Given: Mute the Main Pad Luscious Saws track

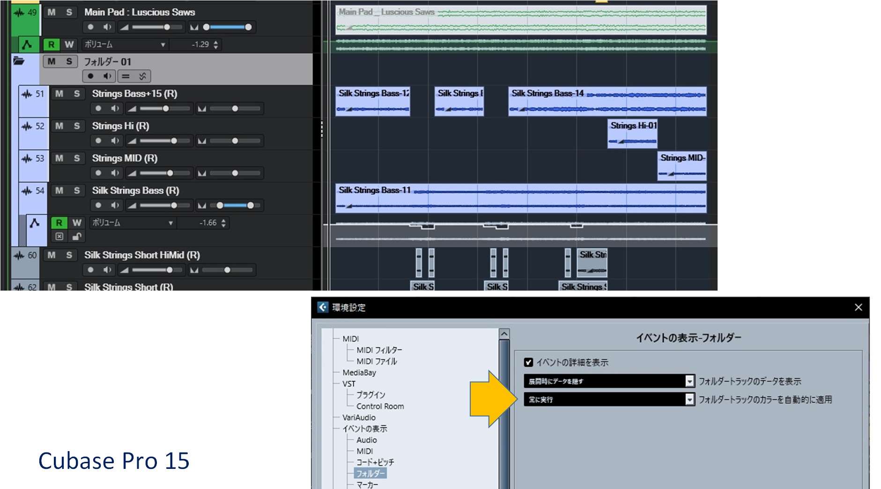Looking at the screenshot, I should [x=52, y=12].
